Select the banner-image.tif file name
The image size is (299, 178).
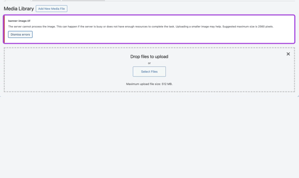[x=19, y=20]
